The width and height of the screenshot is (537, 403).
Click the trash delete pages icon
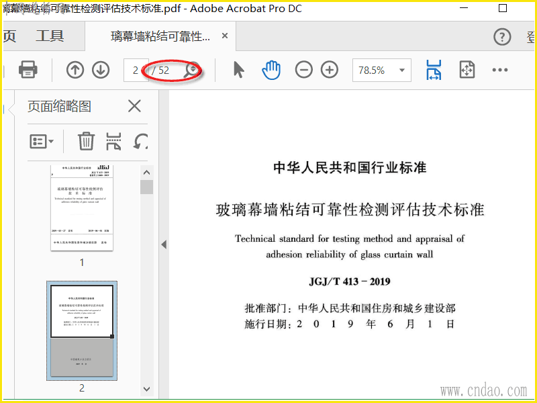86,141
